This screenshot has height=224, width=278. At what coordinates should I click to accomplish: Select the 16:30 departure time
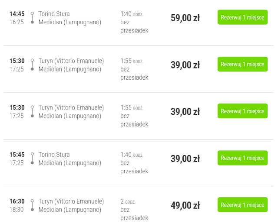point(17,201)
